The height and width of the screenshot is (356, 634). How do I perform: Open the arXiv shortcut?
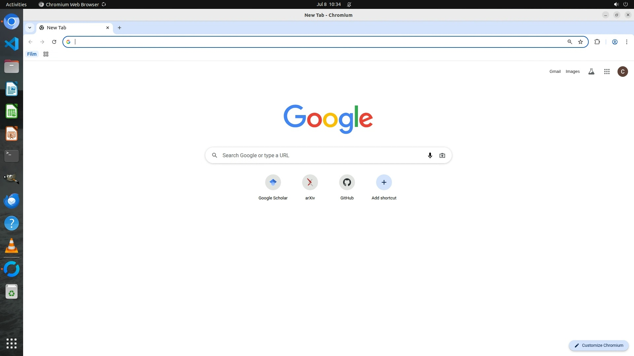[x=310, y=187]
